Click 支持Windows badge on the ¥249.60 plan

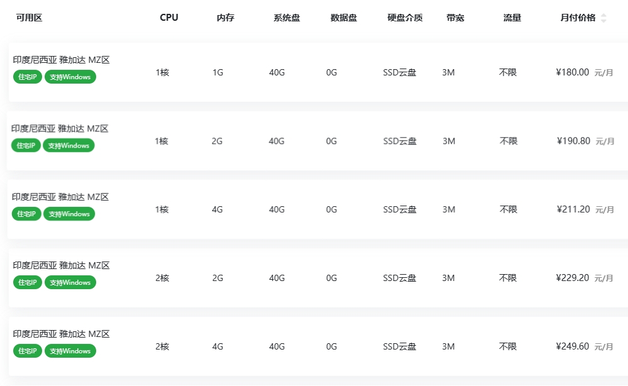coord(70,351)
